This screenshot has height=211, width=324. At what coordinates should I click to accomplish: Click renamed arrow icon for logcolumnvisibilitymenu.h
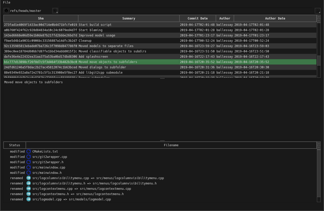tap(29, 183)
